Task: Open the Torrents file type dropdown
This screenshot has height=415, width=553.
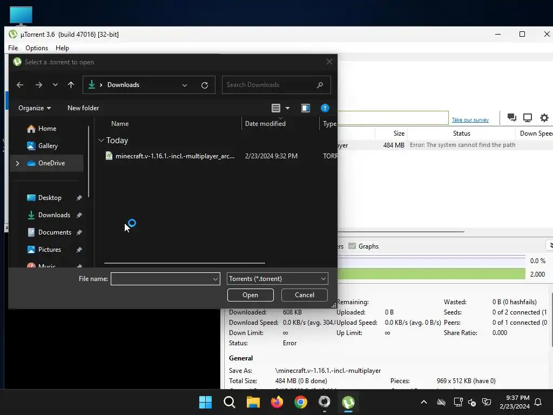Action: 277,279
